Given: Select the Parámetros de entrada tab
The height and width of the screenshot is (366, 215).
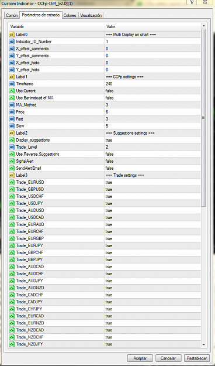Looking at the screenshot, I should coord(41,15).
